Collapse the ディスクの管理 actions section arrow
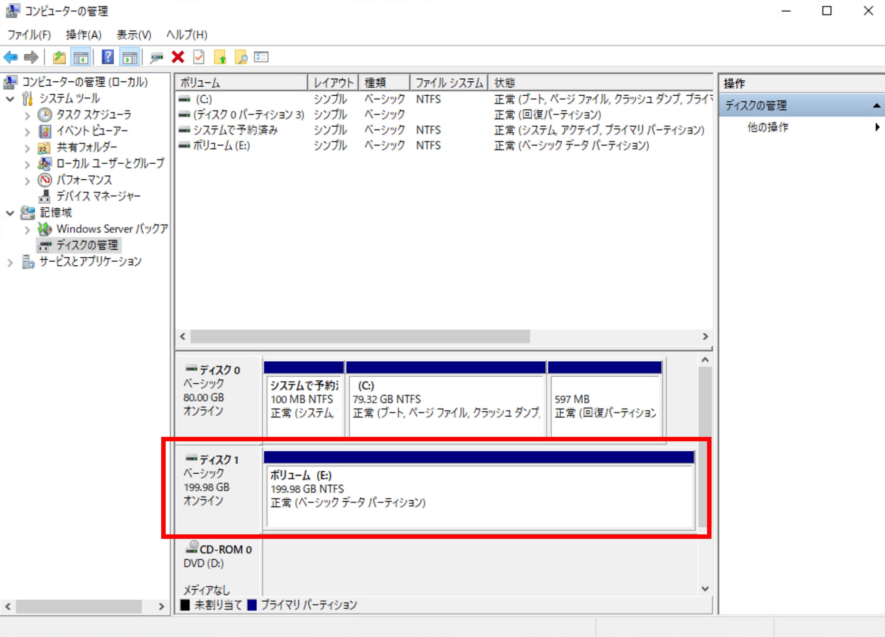The width and height of the screenshot is (885, 637). tap(876, 105)
